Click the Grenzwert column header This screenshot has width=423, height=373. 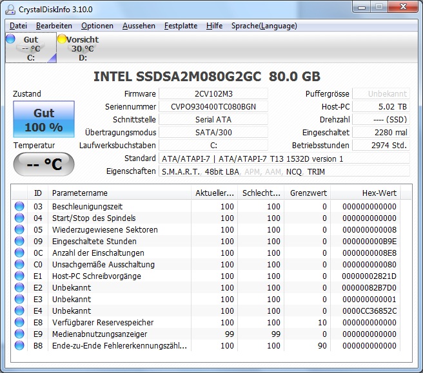(308, 193)
